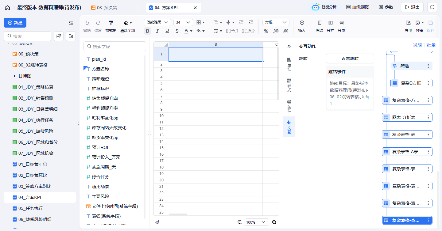Collapse the left sidebar list
Screen dimensions: 442x231
[71, 23]
